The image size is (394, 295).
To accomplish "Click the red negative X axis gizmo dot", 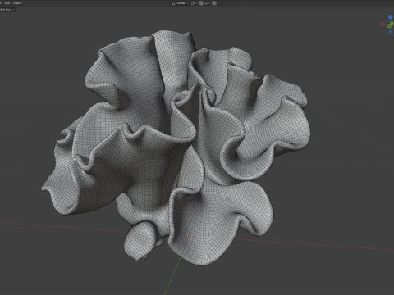I will tap(383, 25).
